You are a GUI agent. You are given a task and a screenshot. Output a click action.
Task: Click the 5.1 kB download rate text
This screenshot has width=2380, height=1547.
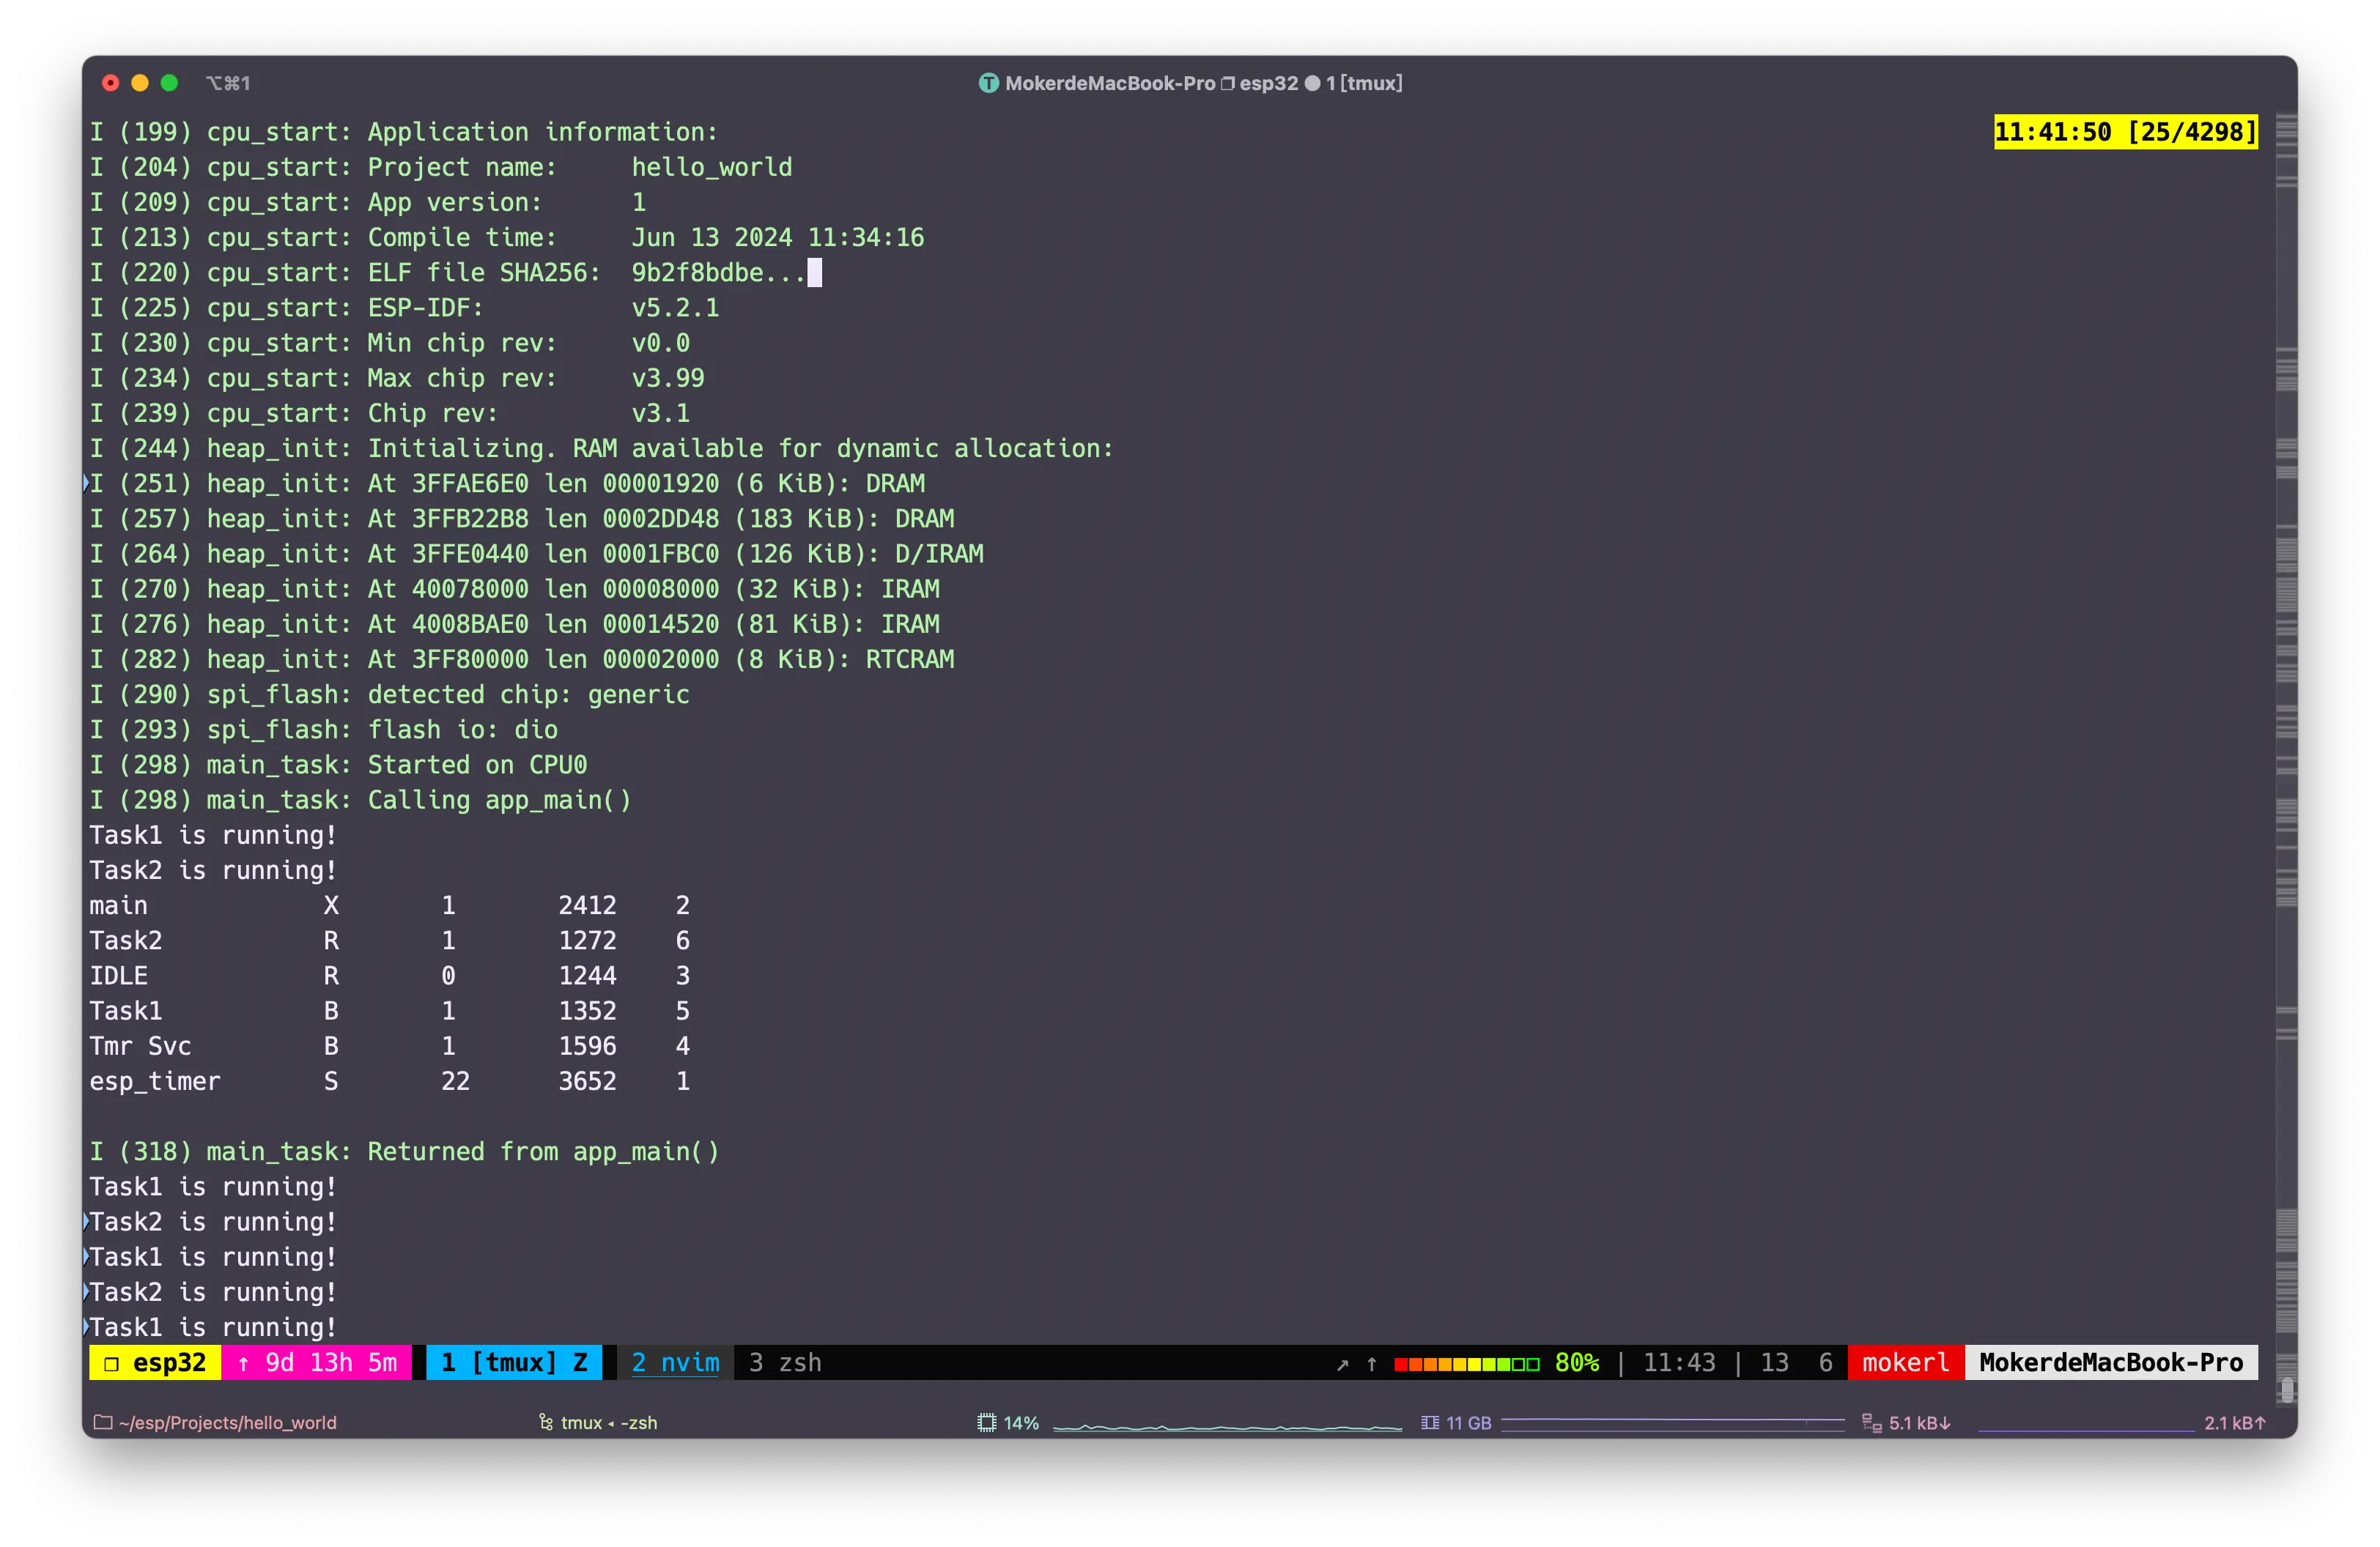(x=1919, y=1422)
